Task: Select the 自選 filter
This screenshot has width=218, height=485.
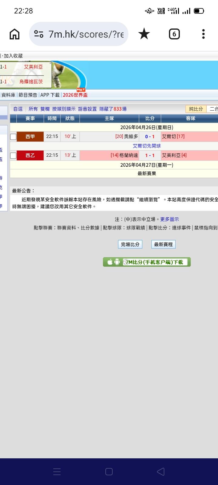Action: pos(18,109)
